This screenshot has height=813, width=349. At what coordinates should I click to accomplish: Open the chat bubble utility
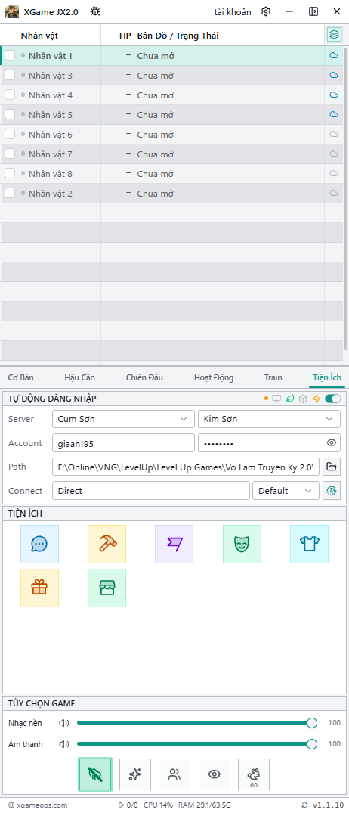39,544
